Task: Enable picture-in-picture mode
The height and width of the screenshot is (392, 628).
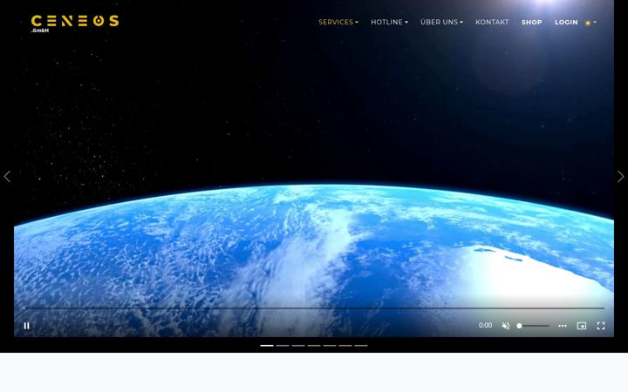Action: [582, 326]
